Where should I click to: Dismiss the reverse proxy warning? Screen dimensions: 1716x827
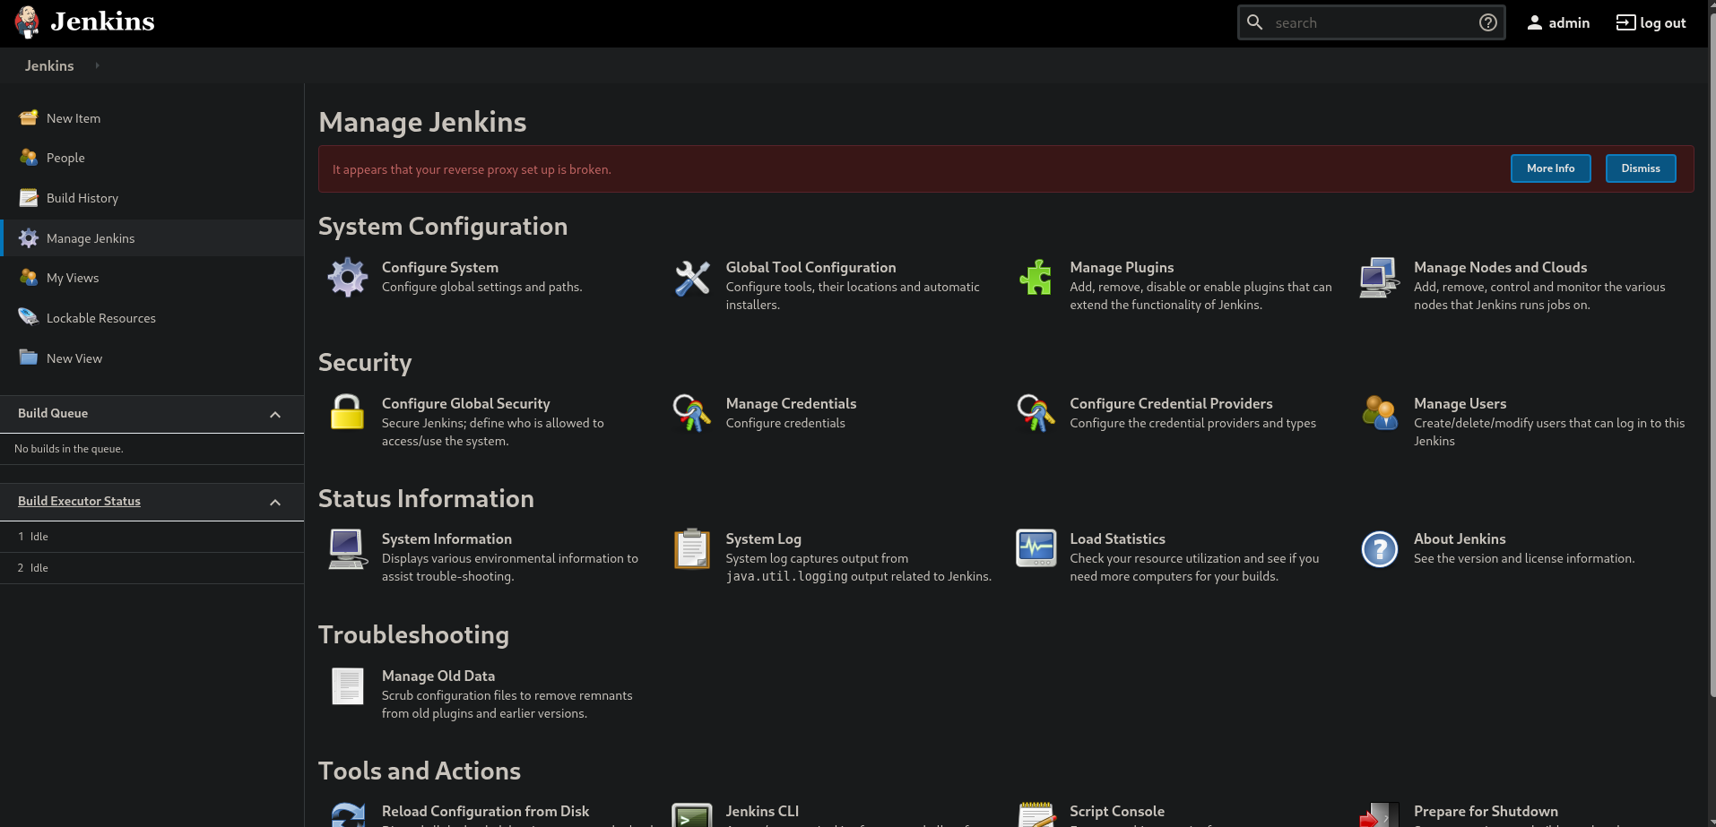(x=1640, y=168)
